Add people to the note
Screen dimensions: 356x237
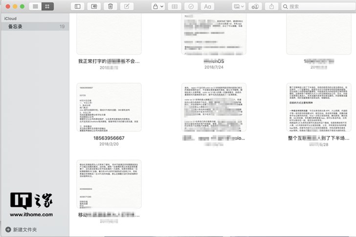[255, 6]
